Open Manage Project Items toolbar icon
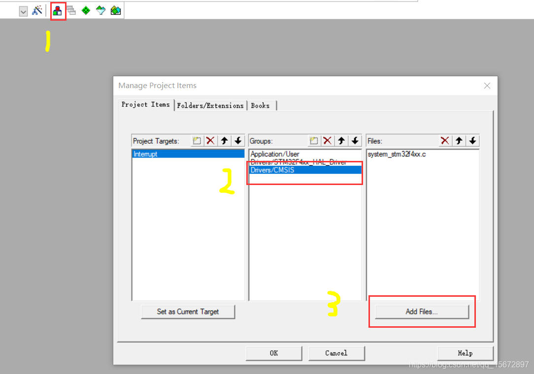The height and width of the screenshot is (374, 534). click(x=58, y=11)
